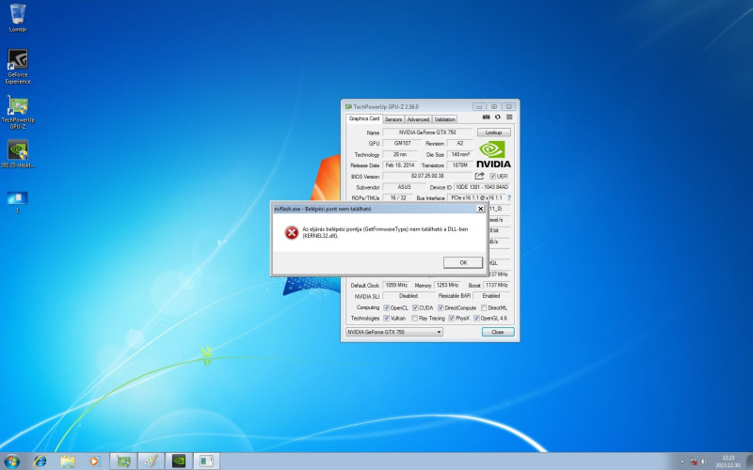The width and height of the screenshot is (753, 470).
Task: Click the Close button in GPU-Z
Action: (x=498, y=332)
